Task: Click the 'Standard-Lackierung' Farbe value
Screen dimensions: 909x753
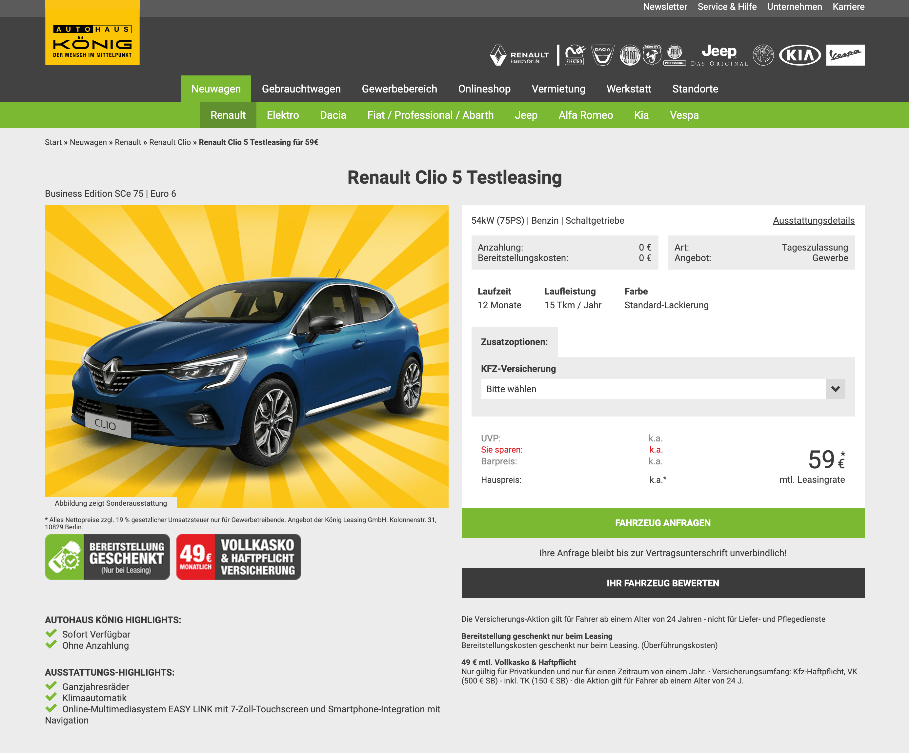Action: coord(666,305)
